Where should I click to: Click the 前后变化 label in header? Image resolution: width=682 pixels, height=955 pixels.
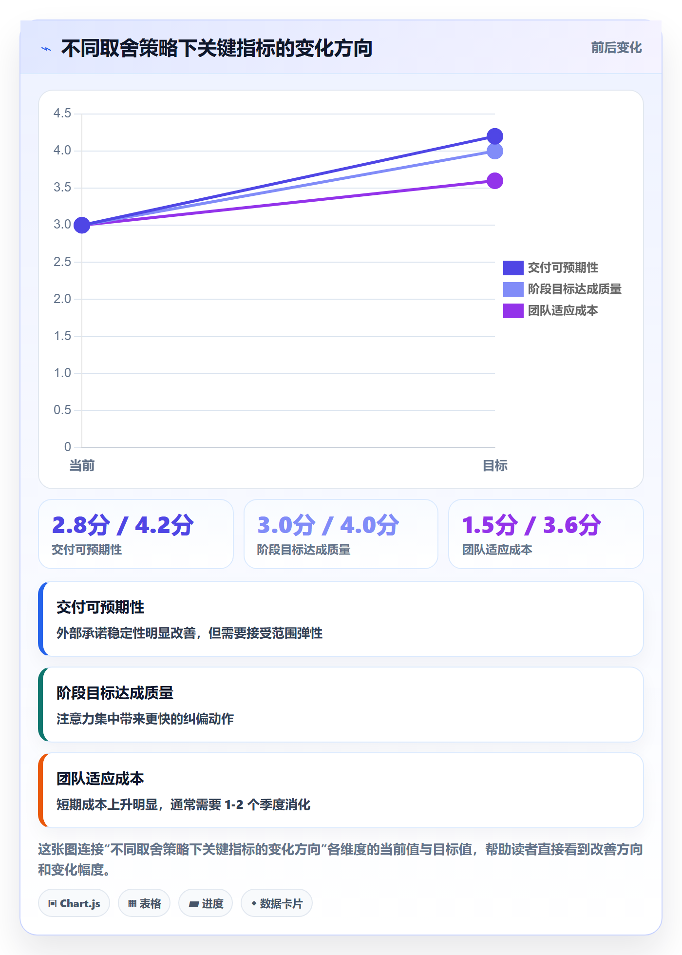616,48
